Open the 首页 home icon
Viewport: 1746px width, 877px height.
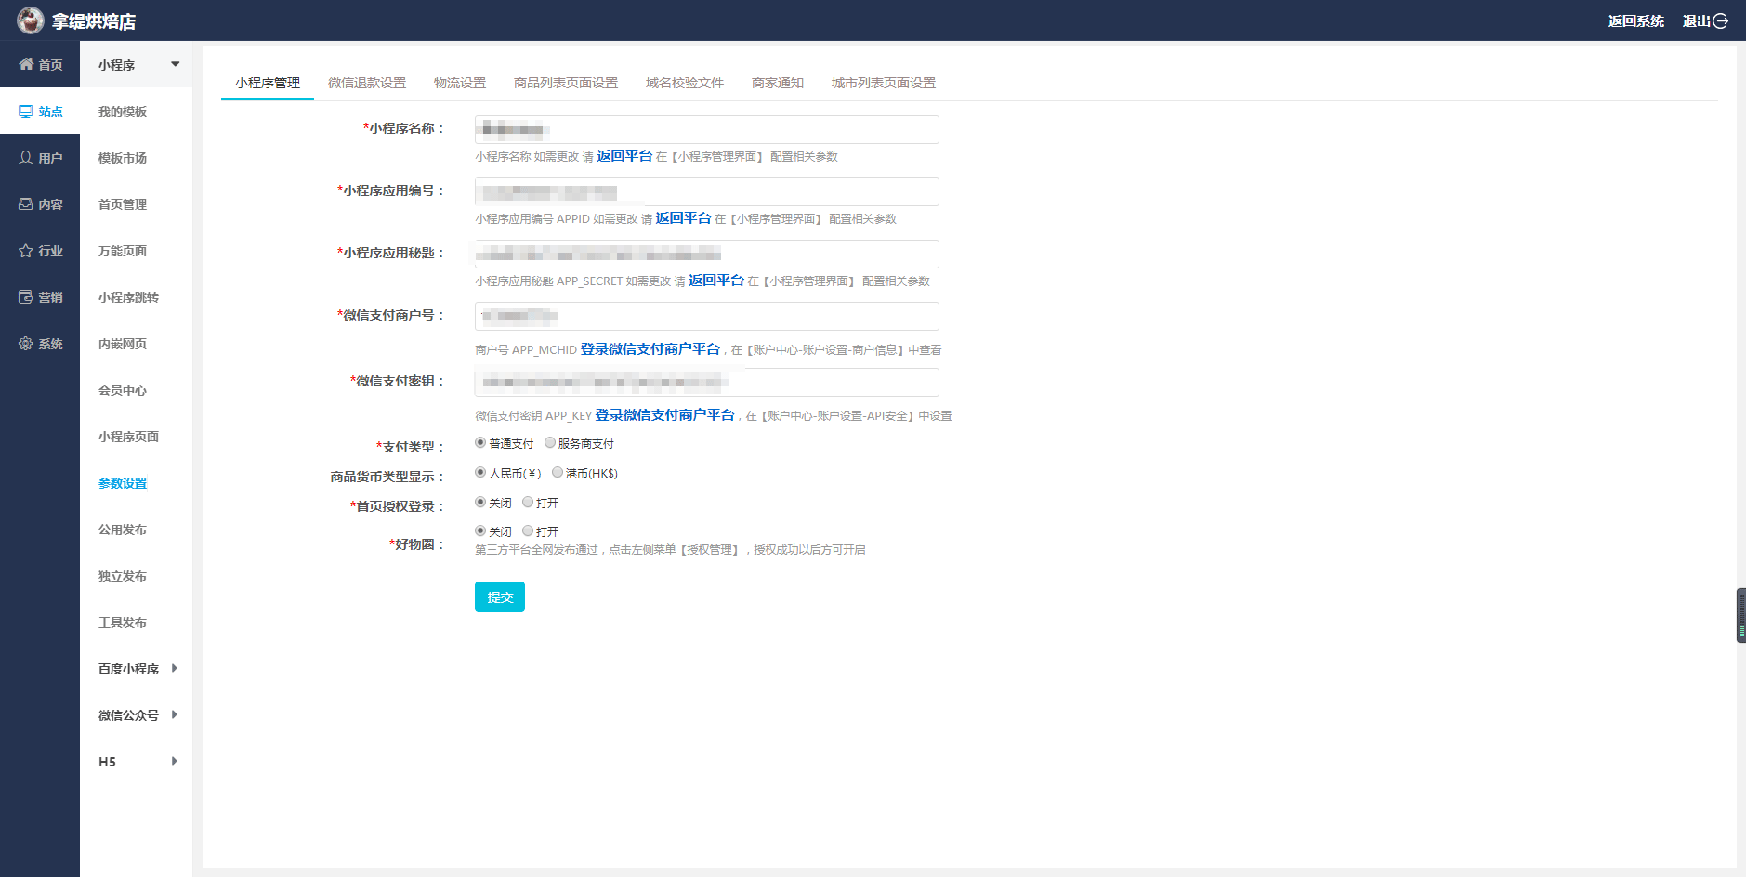tap(26, 64)
